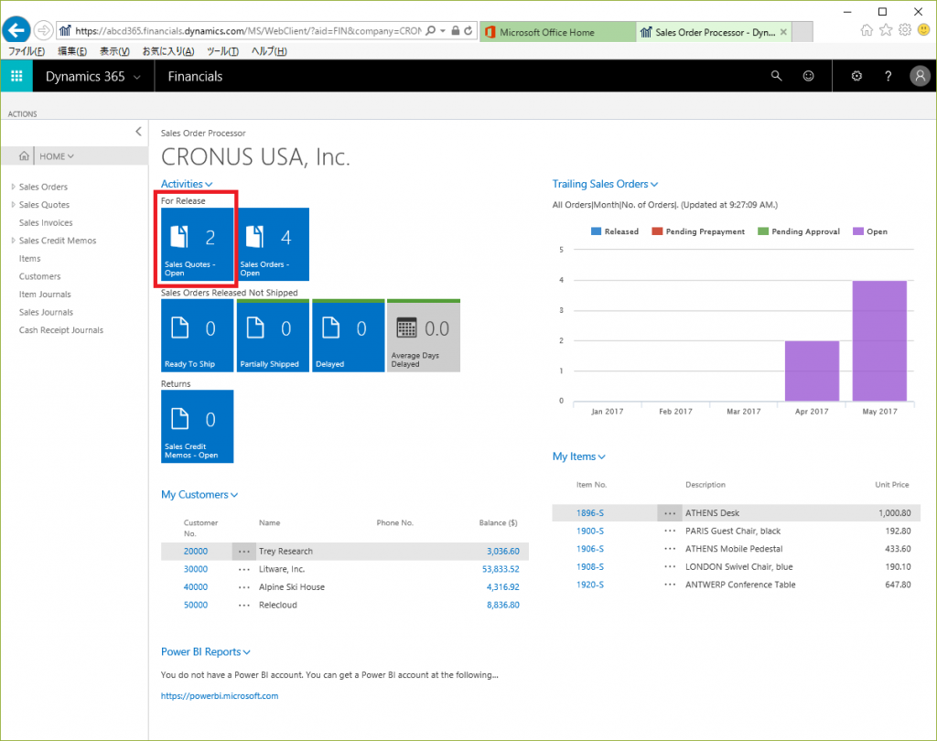Open the browser home icon
Image resolution: width=937 pixels, height=741 pixels.
(867, 30)
